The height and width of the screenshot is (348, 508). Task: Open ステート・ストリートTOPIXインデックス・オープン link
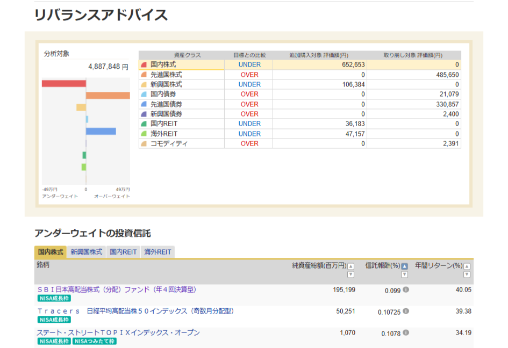click(x=118, y=332)
